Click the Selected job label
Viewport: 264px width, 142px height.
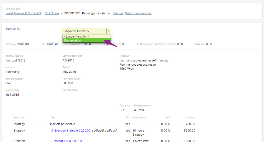(x=12, y=9)
